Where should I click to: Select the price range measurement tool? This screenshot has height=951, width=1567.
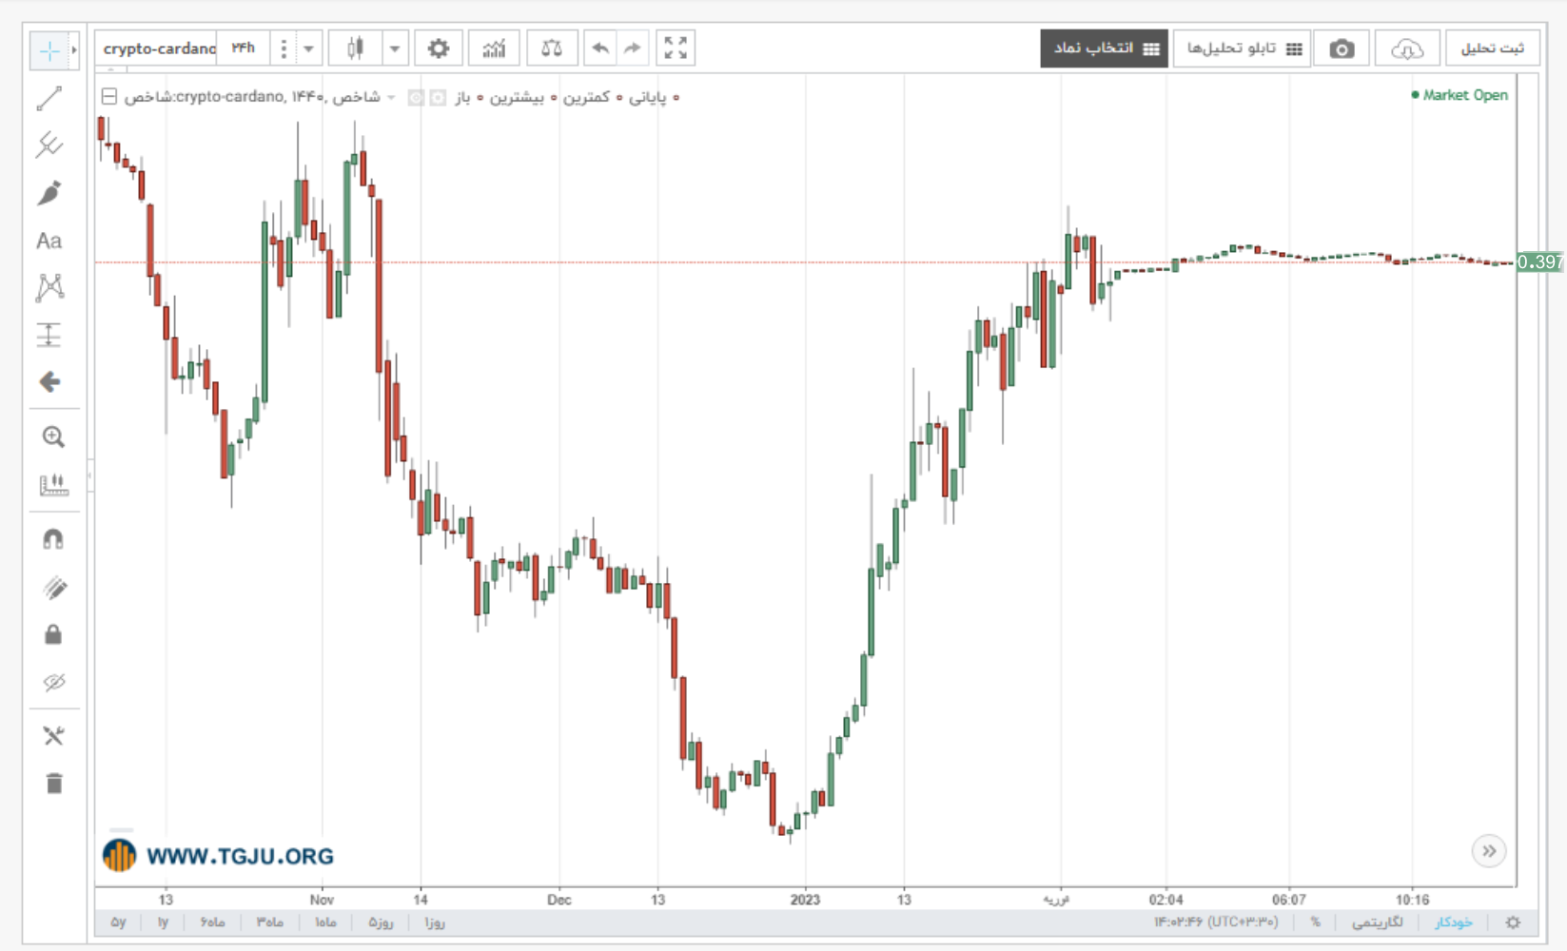pyautogui.click(x=49, y=335)
